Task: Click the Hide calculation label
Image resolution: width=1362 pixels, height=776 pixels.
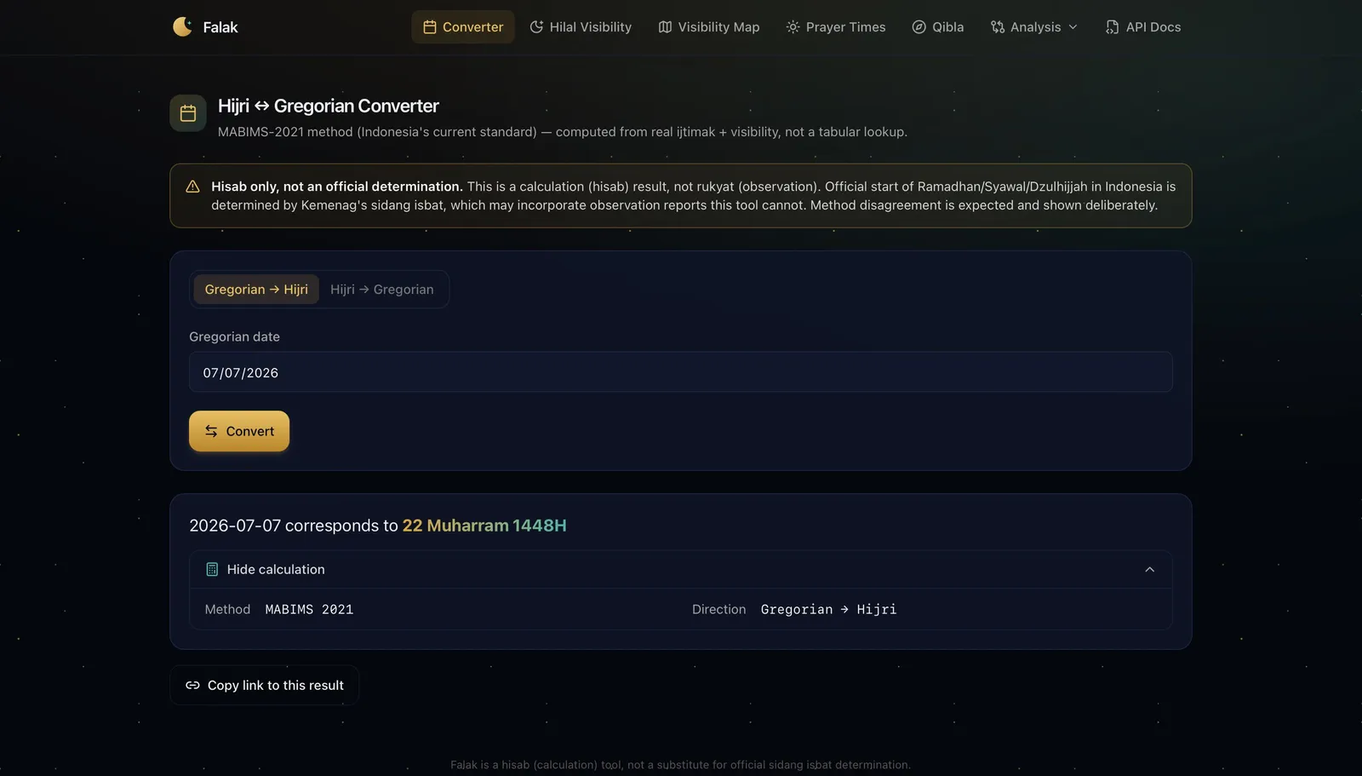Action: pyautogui.click(x=276, y=569)
